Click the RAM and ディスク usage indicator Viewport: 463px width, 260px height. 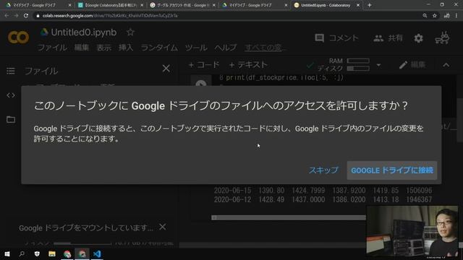(x=344, y=64)
